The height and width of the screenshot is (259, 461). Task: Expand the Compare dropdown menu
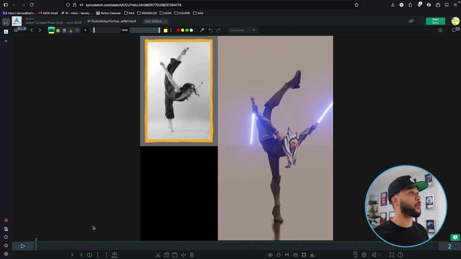click(x=243, y=30)
